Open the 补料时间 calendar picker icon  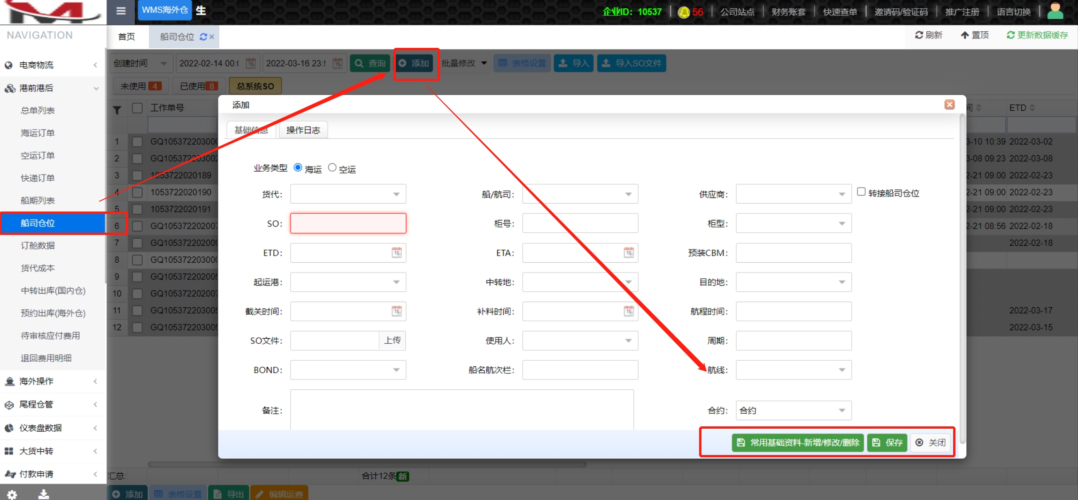[629, 311]
